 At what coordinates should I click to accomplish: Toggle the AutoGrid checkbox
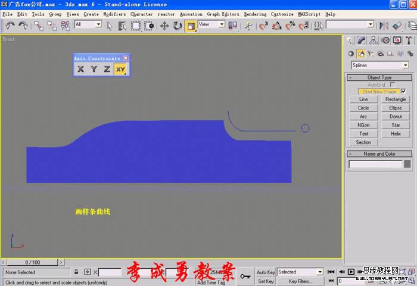click(393, 84)
